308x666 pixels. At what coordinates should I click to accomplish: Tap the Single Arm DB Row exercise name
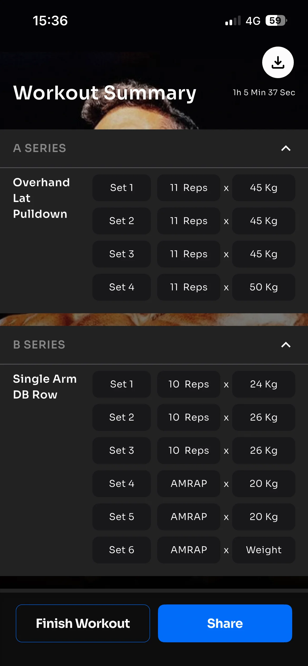pos(45,387)
